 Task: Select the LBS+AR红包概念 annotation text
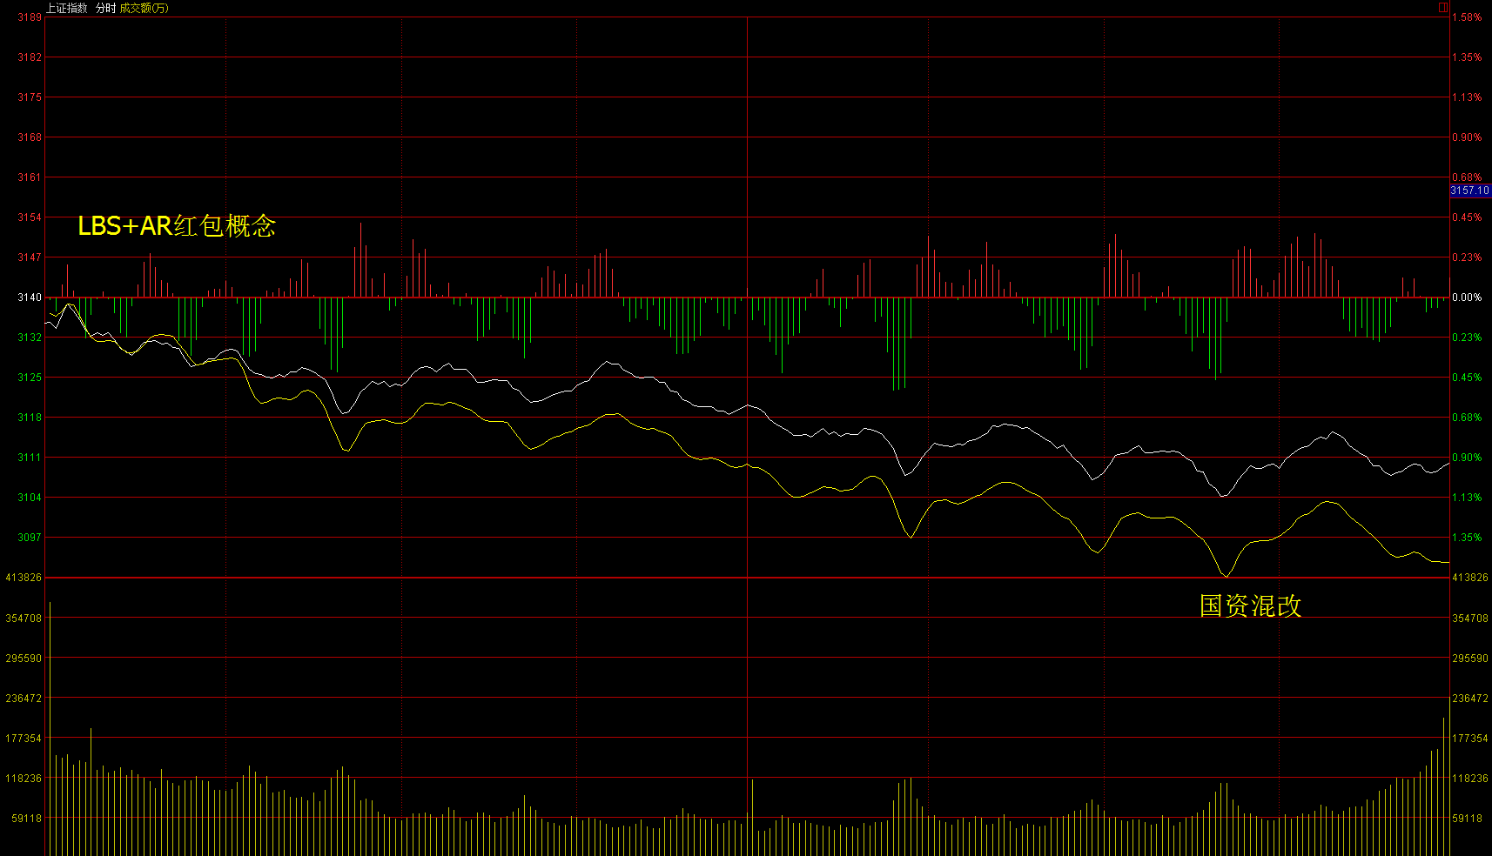pos(177,226)
